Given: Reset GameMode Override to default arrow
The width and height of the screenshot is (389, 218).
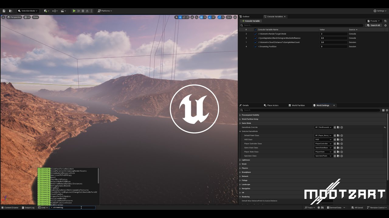Looking at the screenshot, I should [x=385, y=127].
